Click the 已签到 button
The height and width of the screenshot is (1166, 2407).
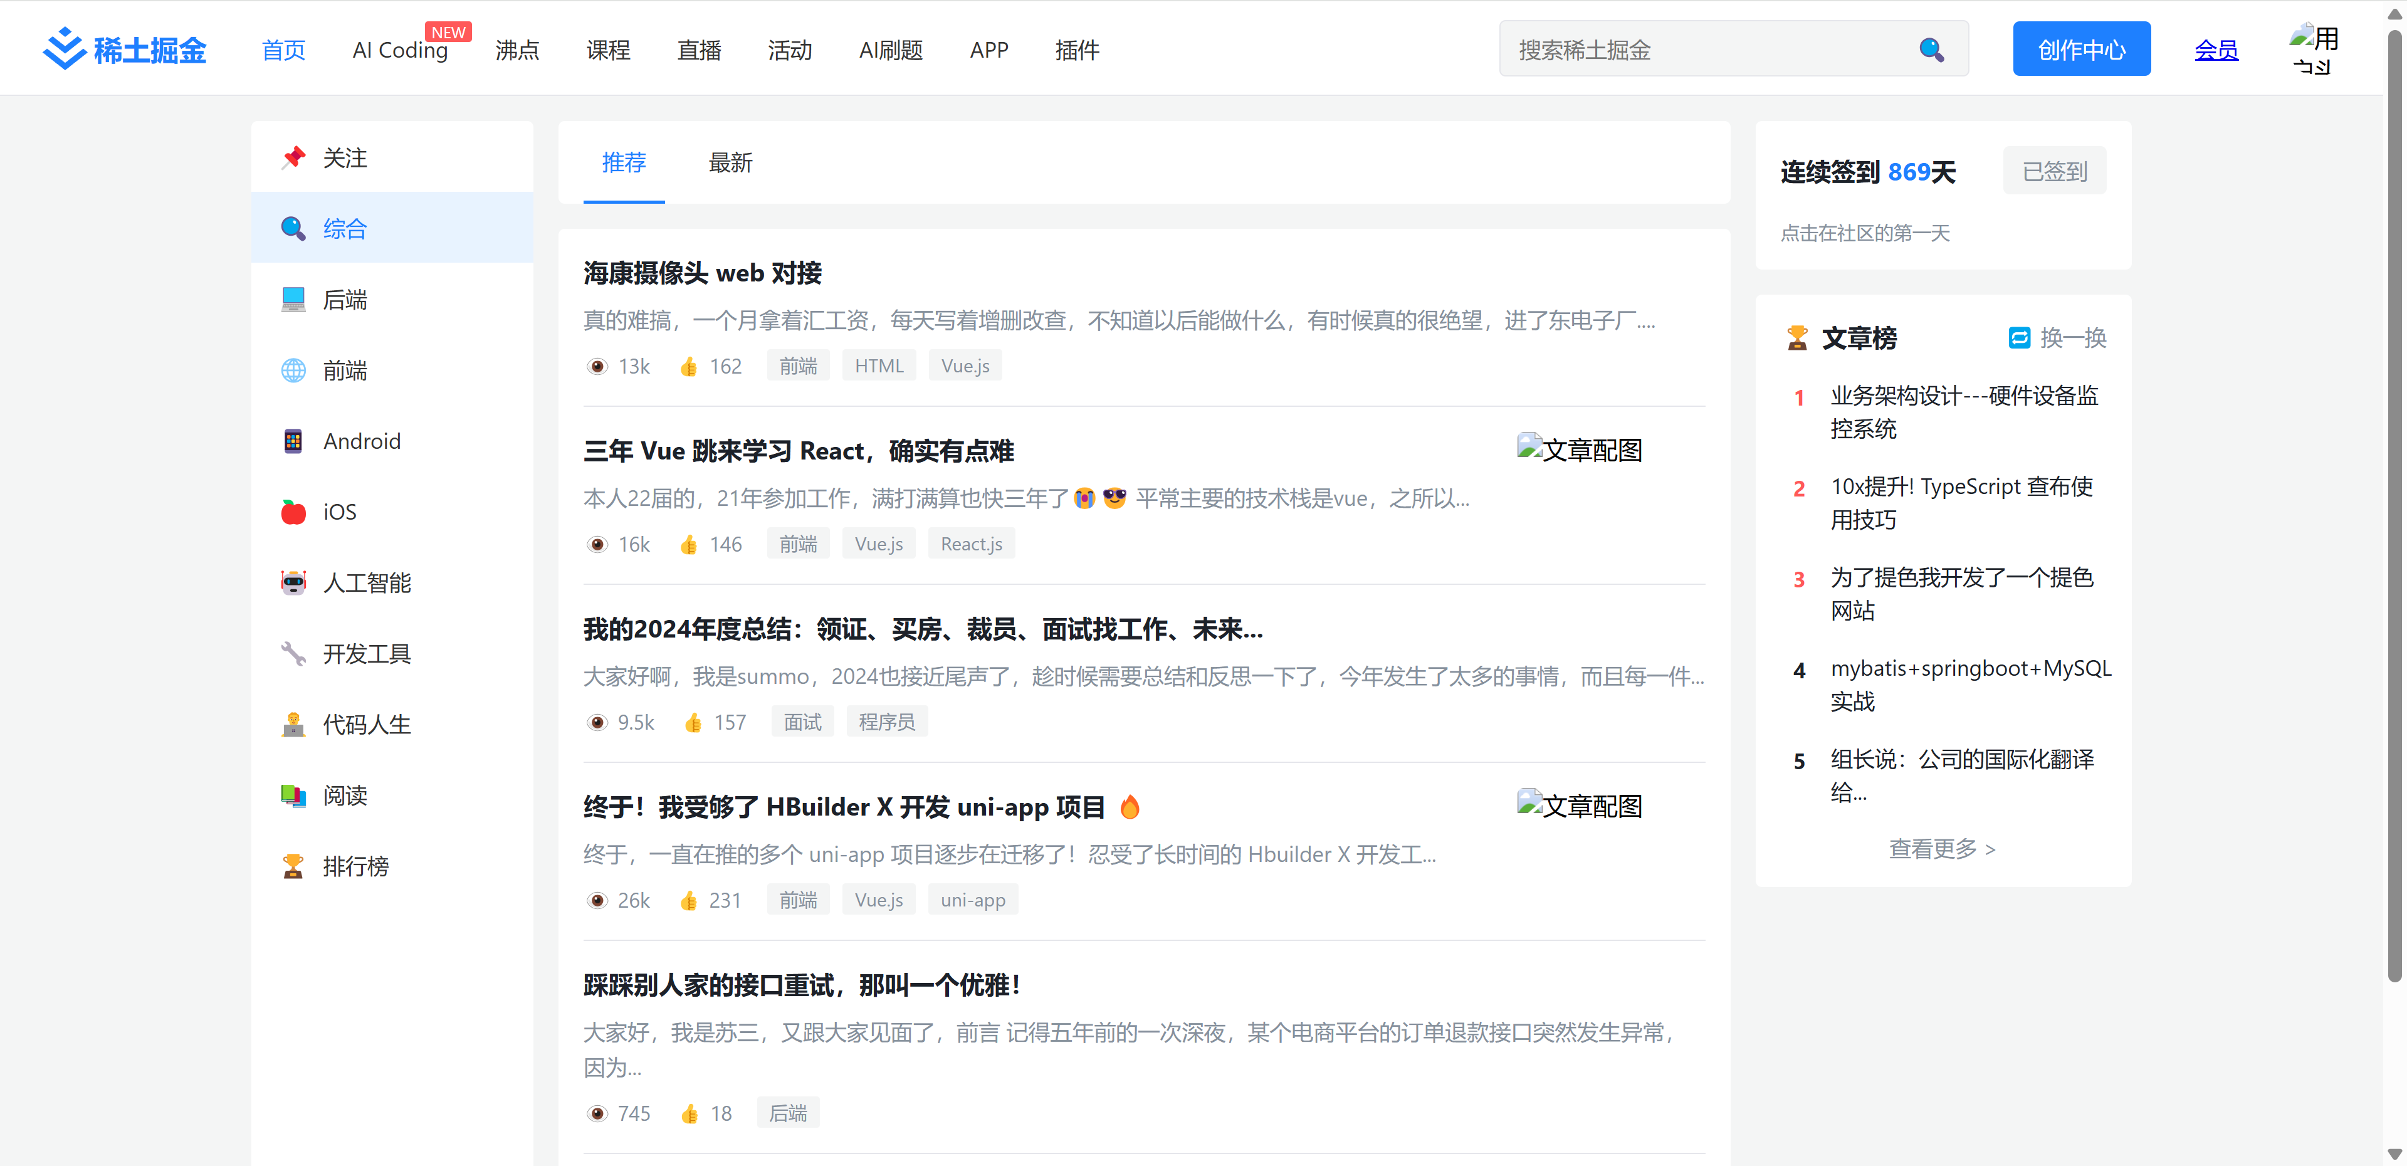[2054, 171]
